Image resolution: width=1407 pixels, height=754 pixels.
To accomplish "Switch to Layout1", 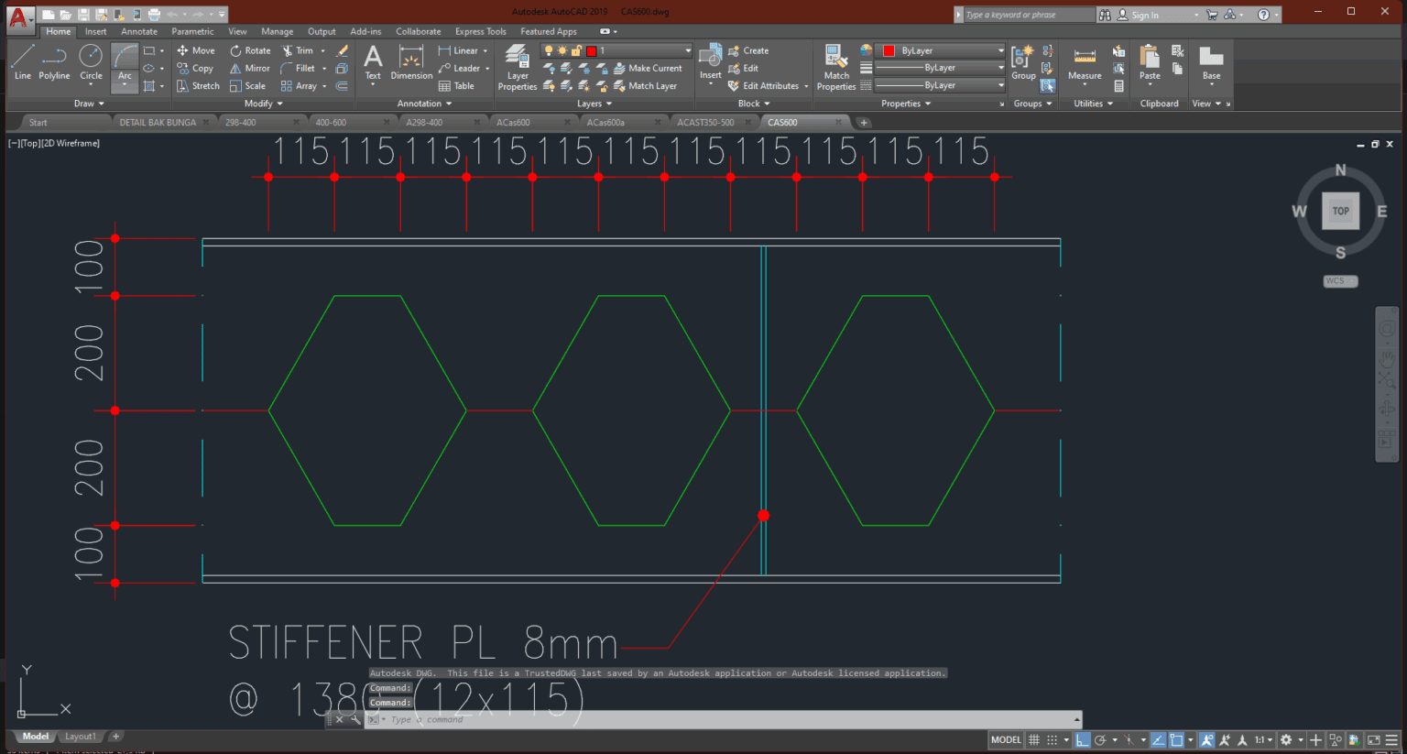I will pos(81,736).
